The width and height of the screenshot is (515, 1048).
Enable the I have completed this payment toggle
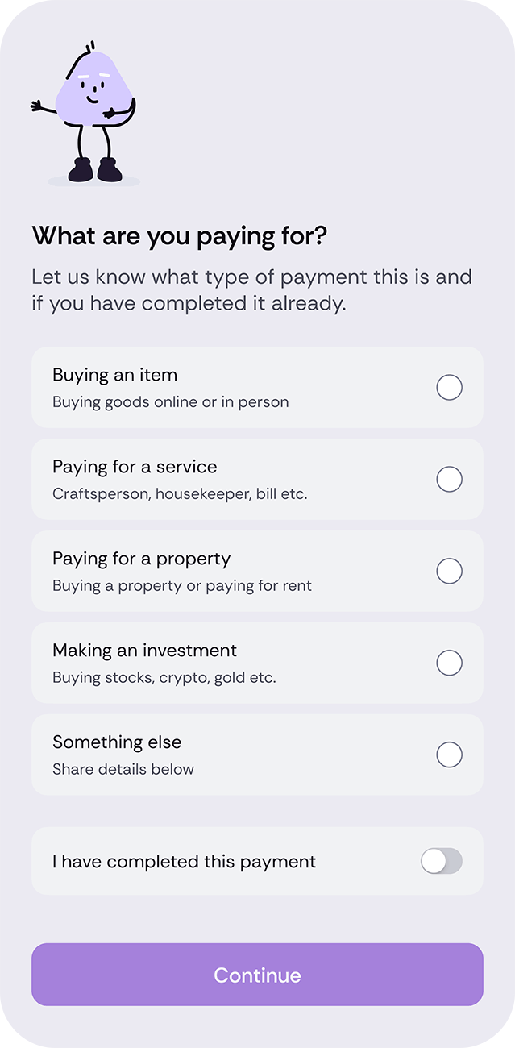point(442,861)
